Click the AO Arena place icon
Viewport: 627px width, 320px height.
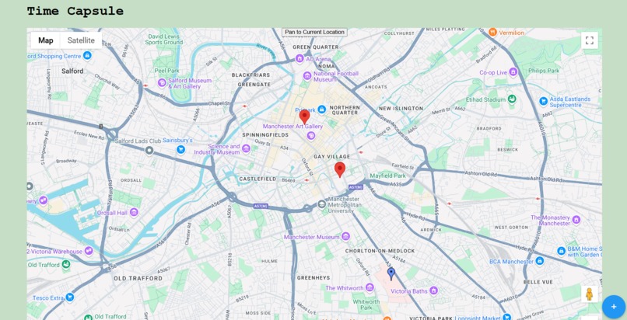(x=299, y=59)
